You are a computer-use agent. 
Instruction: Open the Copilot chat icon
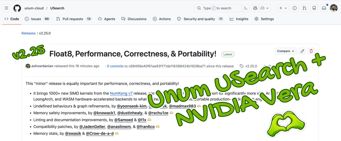(255, 8)
